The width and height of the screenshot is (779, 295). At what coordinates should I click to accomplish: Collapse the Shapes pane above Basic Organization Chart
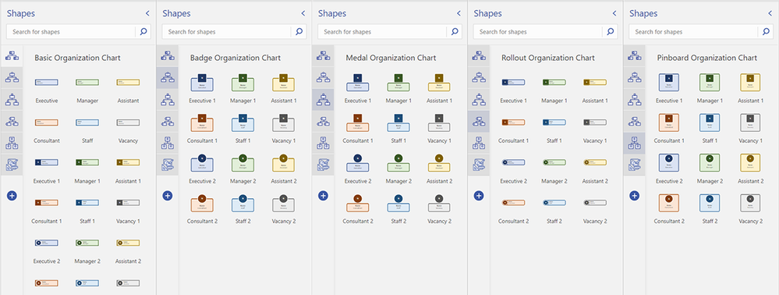[x=147, y=13]
